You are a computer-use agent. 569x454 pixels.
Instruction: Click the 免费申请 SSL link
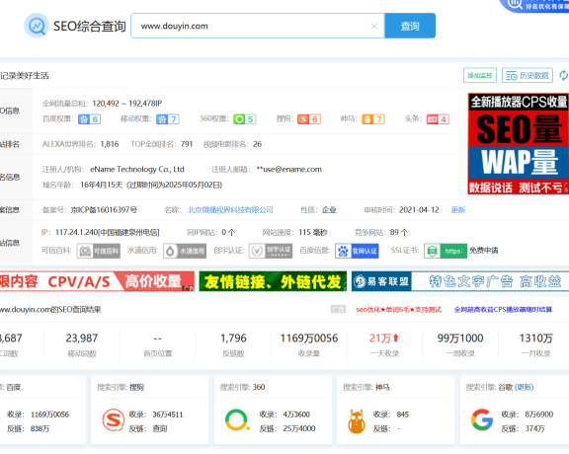point(484,251)
